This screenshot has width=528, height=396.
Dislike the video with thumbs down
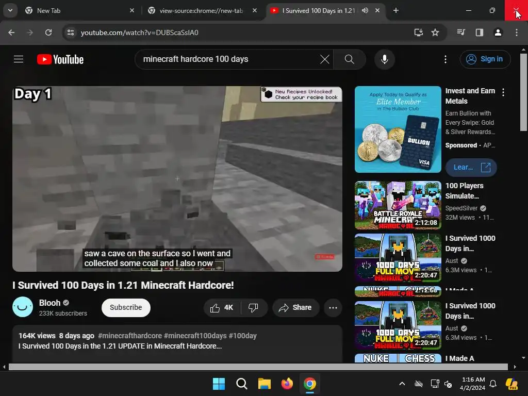pos(254,308)
